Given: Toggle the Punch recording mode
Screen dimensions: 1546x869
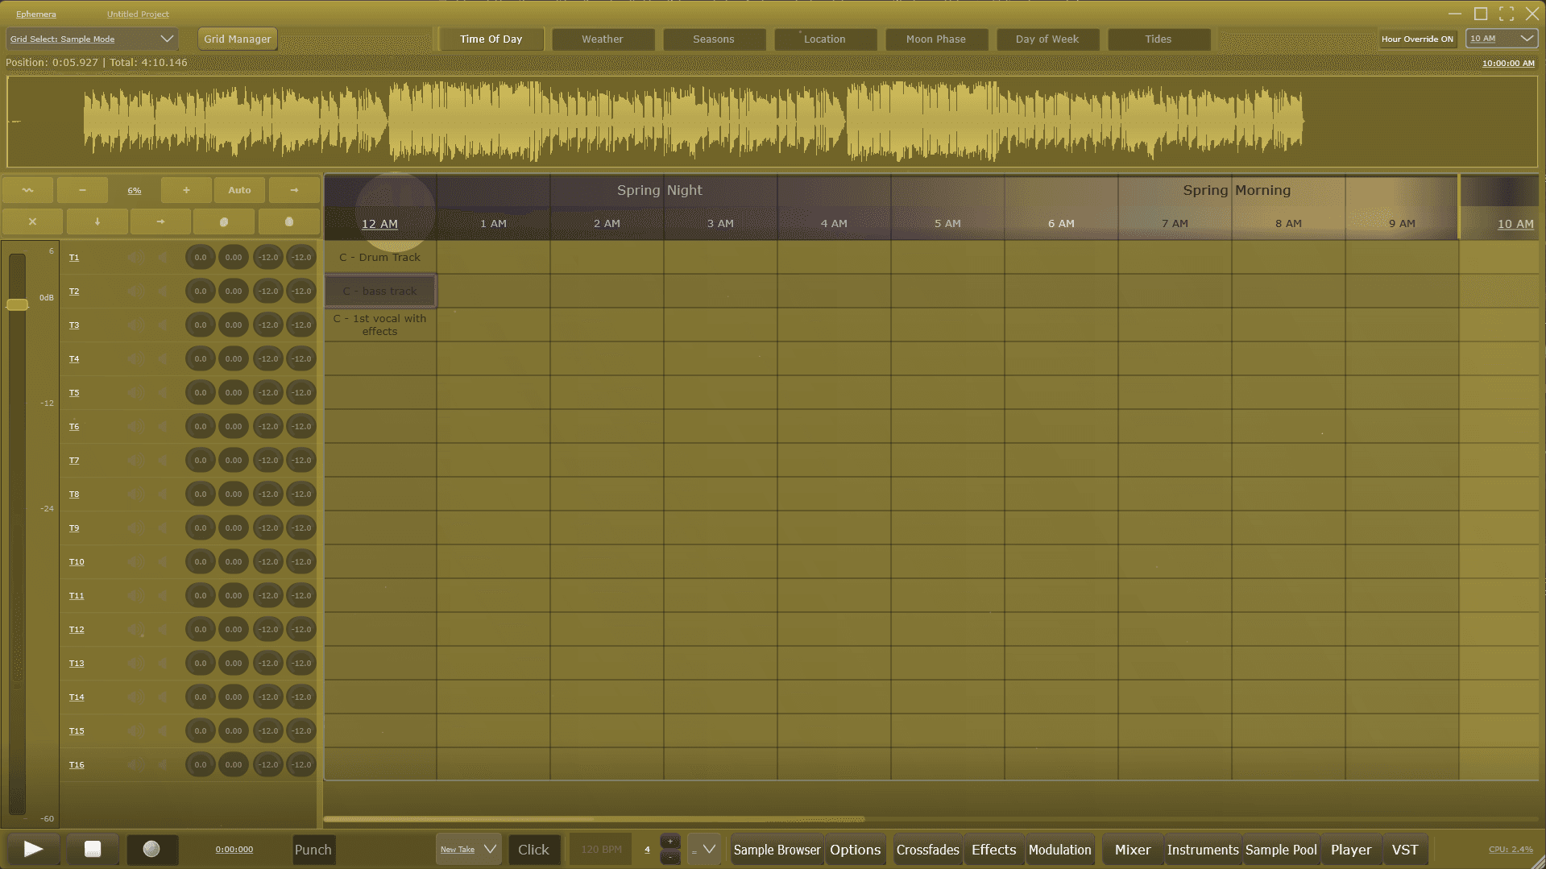Looking at the screenshot, I should (x=313, y=850).
